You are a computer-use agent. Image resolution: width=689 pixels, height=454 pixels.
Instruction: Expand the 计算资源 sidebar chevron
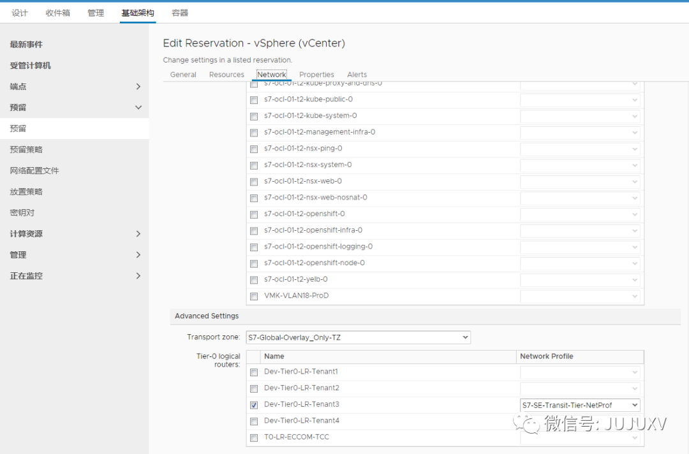[x=138, y=234]
